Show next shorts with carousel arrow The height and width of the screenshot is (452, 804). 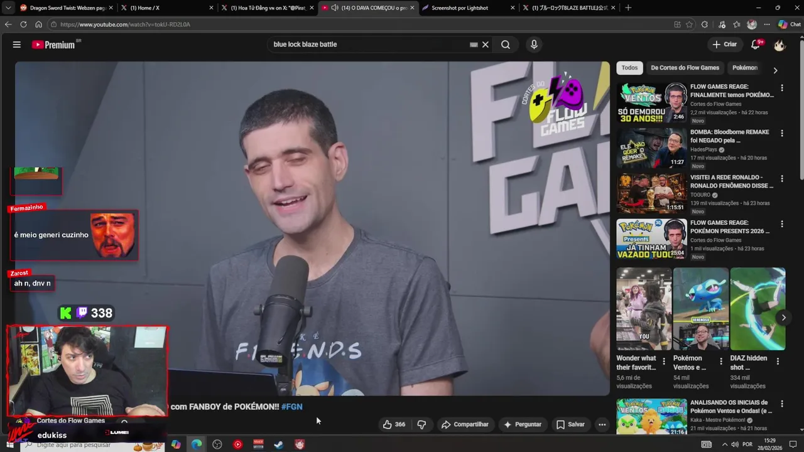coord(783,318)
